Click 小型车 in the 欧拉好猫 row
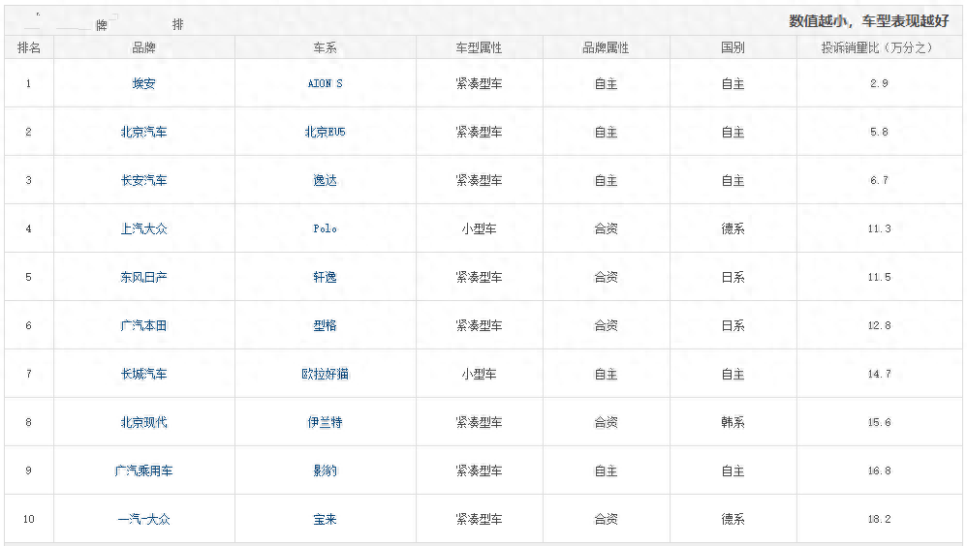This screenshot has height=546, width=967. click(x=480, y=374)
